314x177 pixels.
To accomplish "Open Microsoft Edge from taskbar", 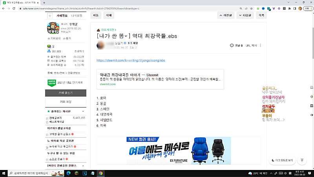I will pyautogui.click(x=68, y=173).
